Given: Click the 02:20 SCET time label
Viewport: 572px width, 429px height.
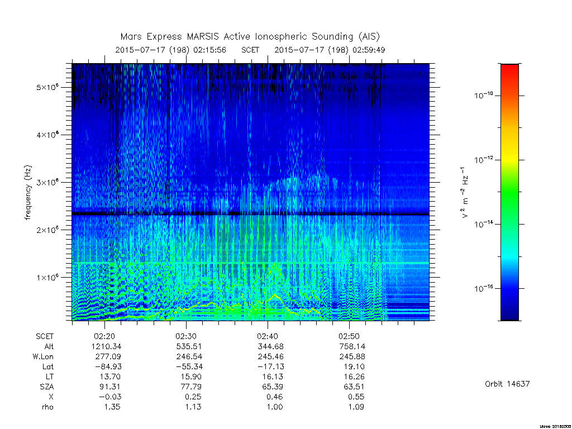Looking at the screenshot, I should click(104, 336).
